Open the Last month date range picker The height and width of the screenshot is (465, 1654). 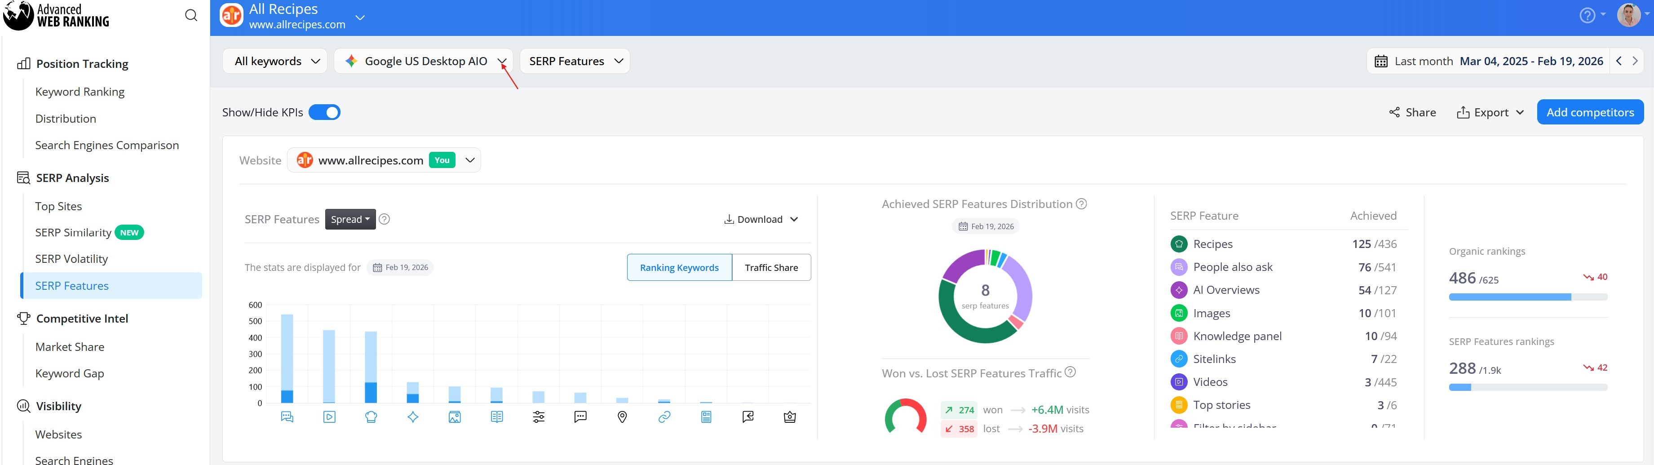coord(1489,61)
